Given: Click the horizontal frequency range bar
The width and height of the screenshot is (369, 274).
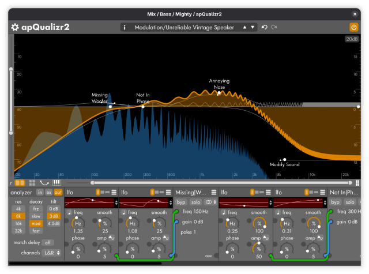Looking at the screenshot, I should (x=221, y=183).
